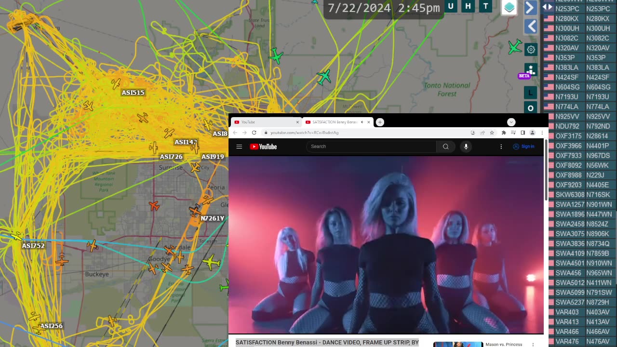Open browser profile avatar icon

(532, 133)
